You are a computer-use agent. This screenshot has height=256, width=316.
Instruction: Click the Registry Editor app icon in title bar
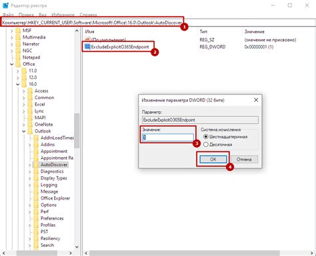[x=5, y=5]
